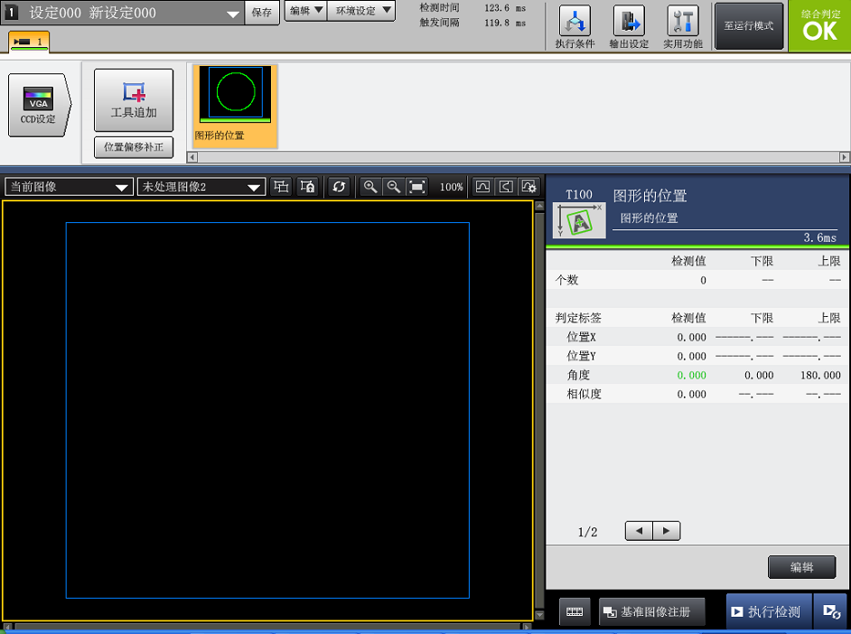Select the 图形的位置 tool thumbnail
The width and height of the screenshot is (851, 634).
point(235,105)
